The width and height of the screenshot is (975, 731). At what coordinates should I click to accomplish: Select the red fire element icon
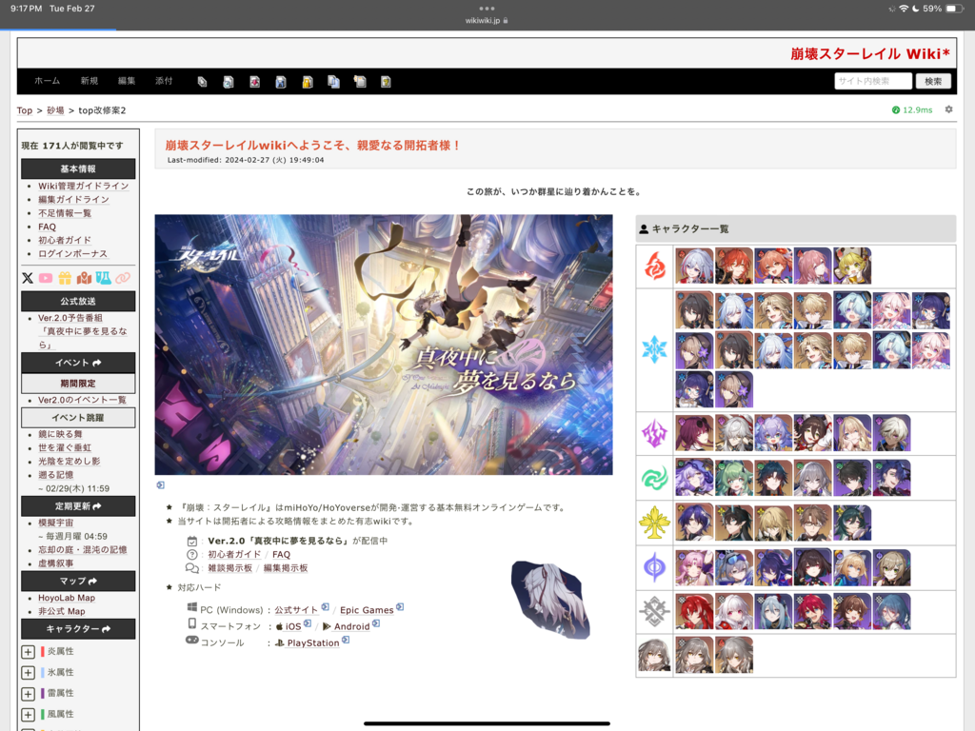point(654,267)
